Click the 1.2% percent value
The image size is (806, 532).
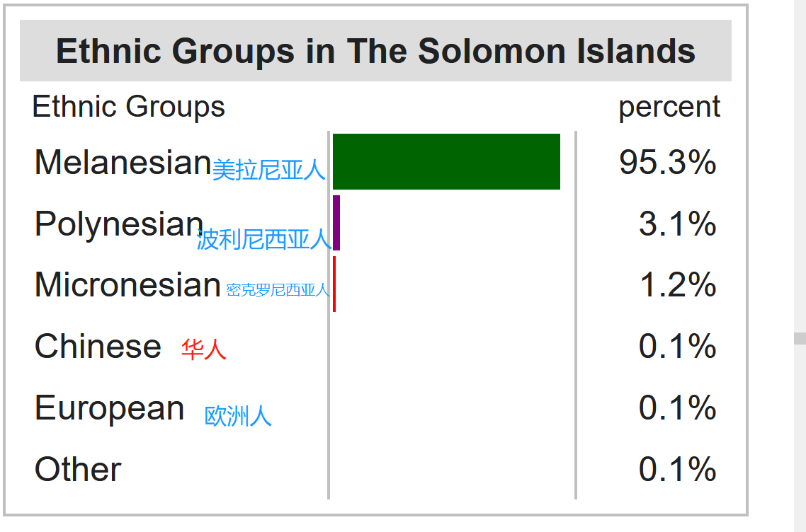coord(678,285)
